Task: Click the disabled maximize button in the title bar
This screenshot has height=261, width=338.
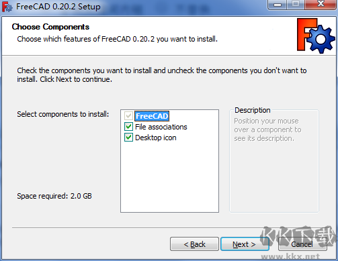Action: (x=296, y=5)
